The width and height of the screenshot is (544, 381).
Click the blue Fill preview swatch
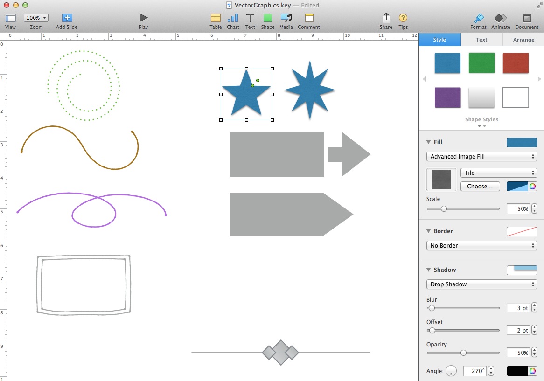(522, 142)
